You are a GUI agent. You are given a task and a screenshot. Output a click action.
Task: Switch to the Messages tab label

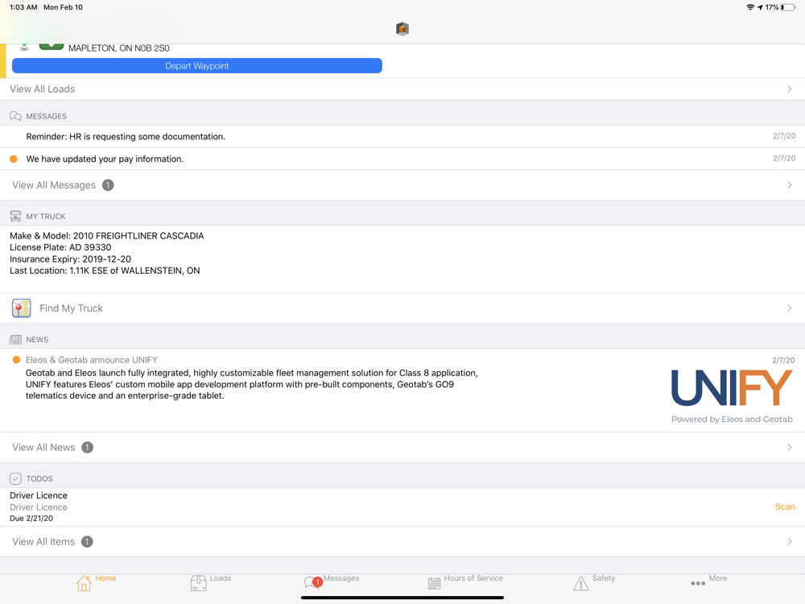(x=341, y=578)
